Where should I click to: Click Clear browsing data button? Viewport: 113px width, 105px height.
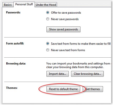click(x=87, y=74)
